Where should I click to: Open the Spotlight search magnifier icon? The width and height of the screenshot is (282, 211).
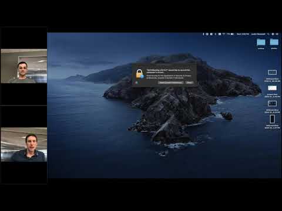pyautogui.click(x=268, y=34)
